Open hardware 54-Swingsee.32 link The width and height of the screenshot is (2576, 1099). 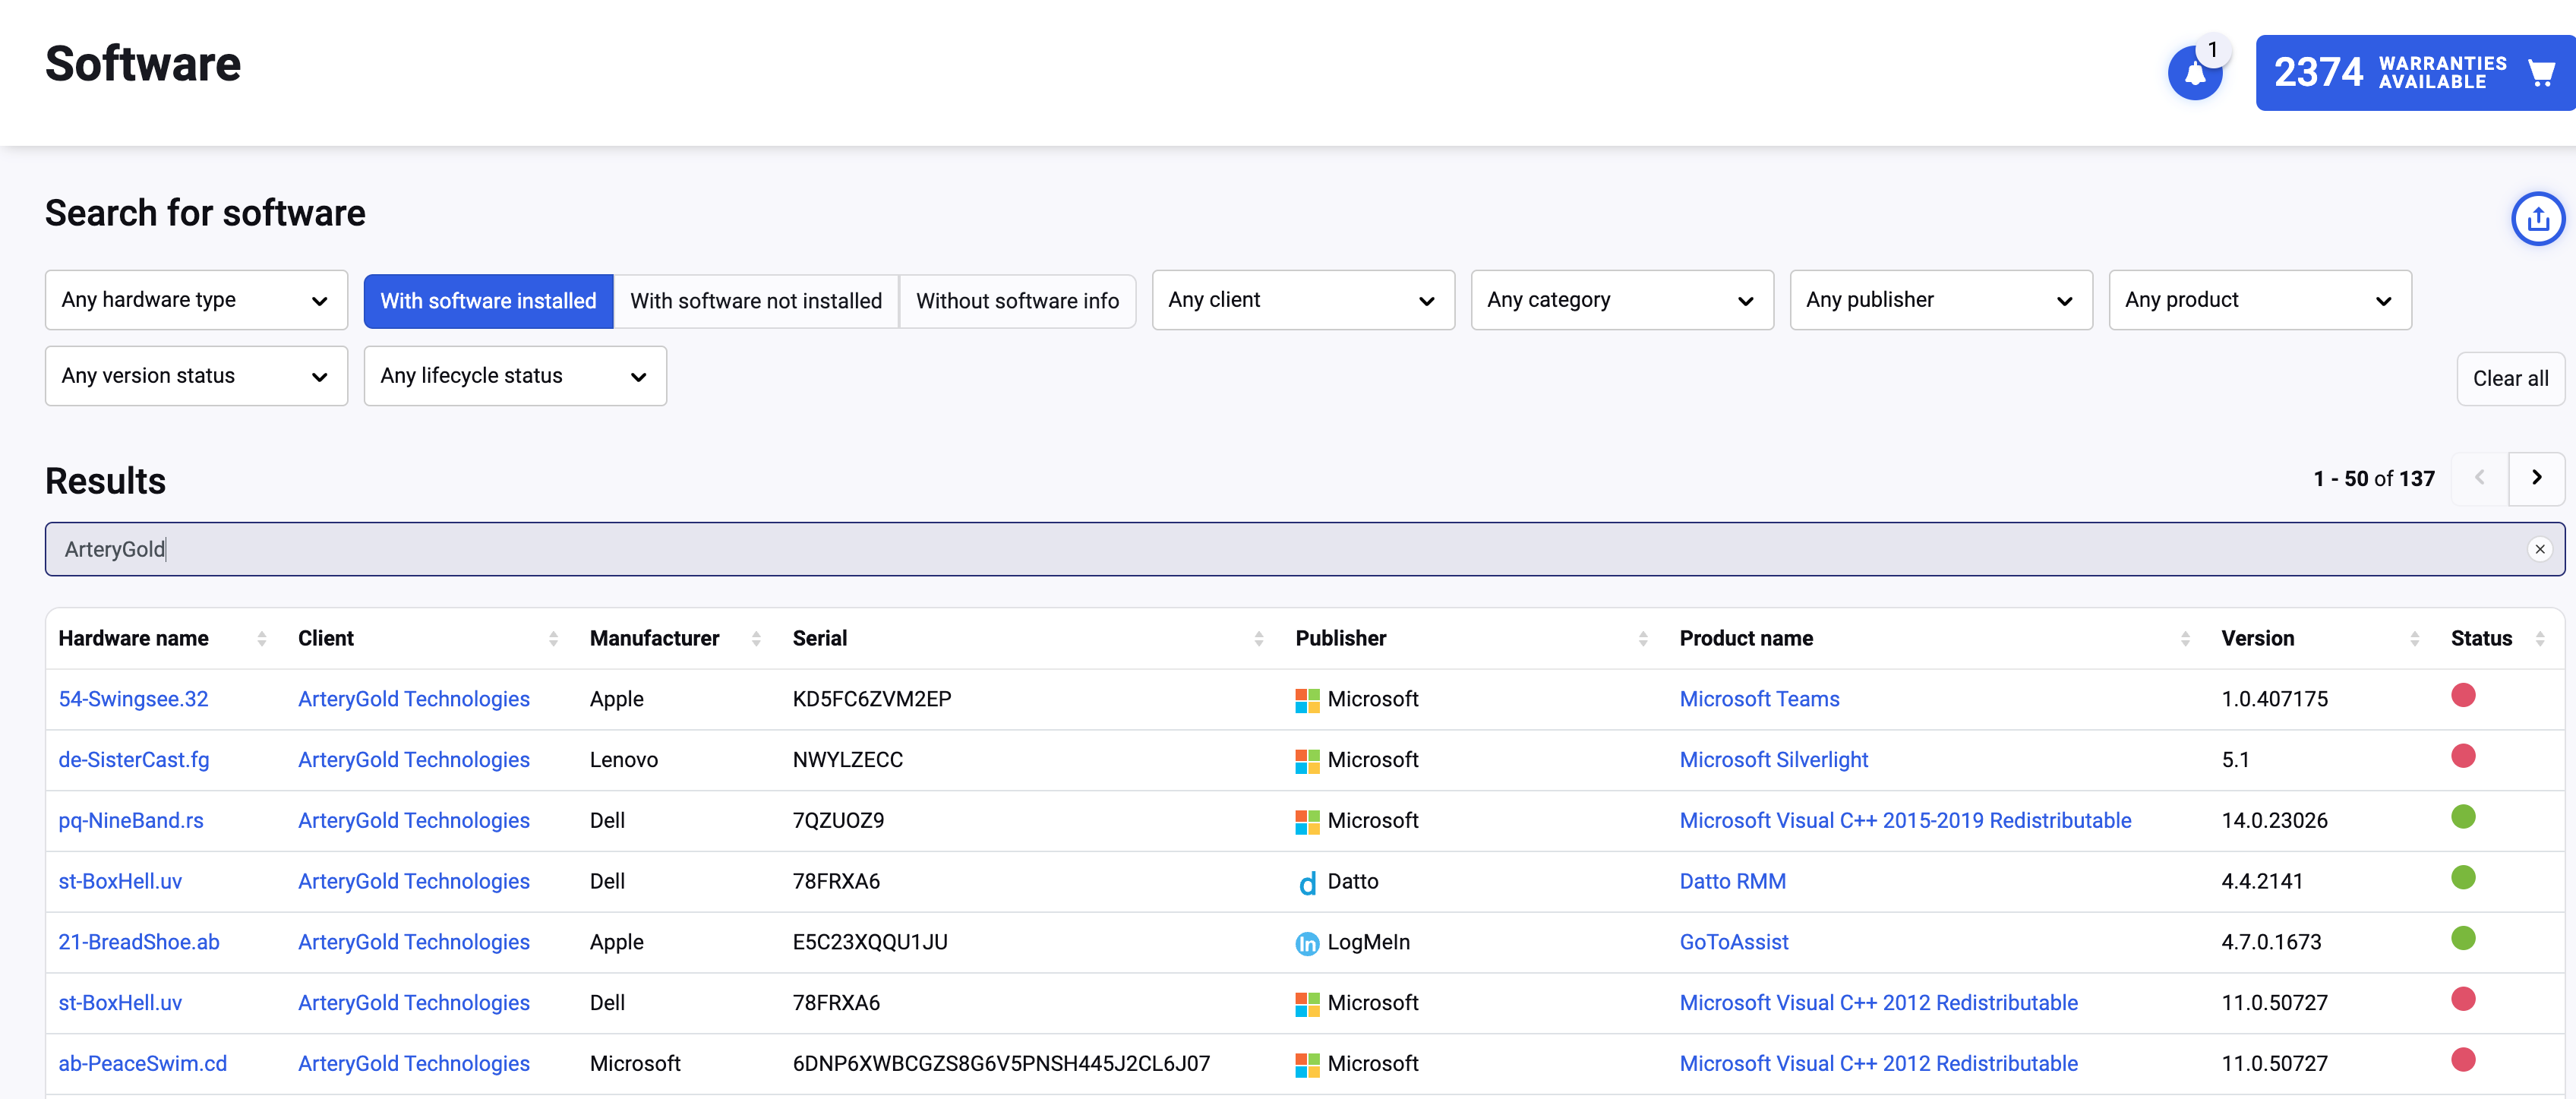[133, 699]
